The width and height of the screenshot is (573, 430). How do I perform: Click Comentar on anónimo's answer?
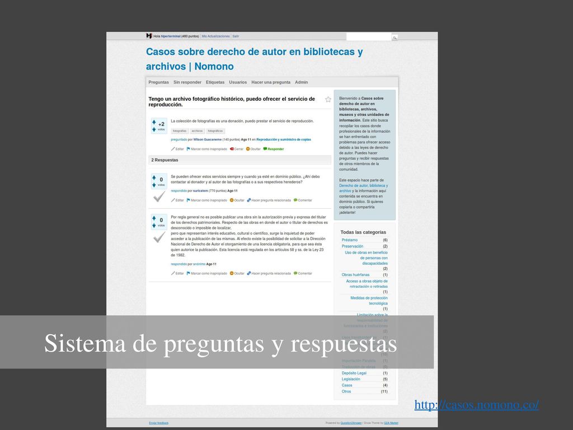click(x=303, y=273)
